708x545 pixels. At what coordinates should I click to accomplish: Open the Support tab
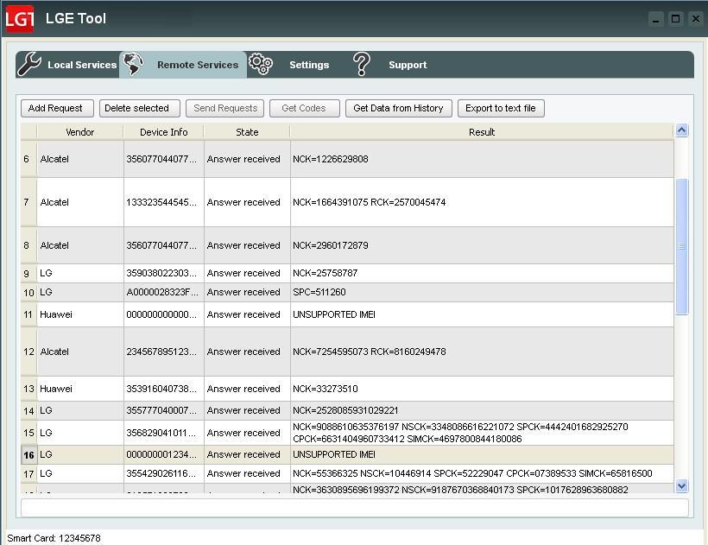pyautogui.click(x=408, y=65)
